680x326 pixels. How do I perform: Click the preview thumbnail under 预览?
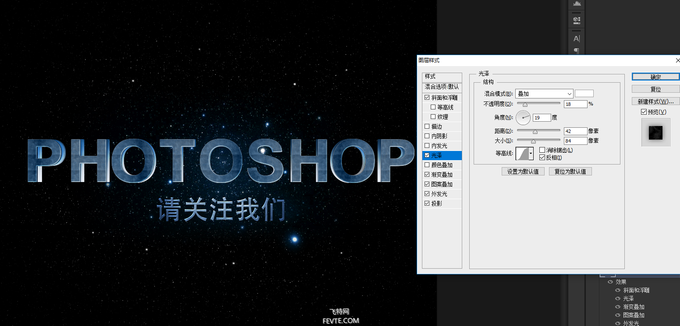point(655,132)
